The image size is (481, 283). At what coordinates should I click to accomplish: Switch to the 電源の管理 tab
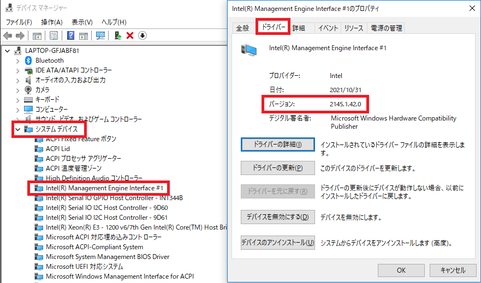[387, 28]
